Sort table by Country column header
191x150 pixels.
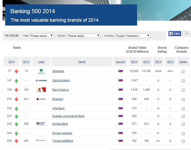[x=121, y=61]
